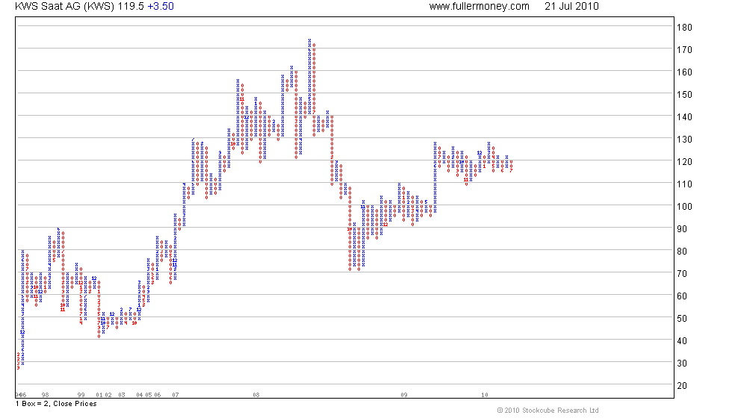
Task: Click the 110 price axis label
Action: 684,184
